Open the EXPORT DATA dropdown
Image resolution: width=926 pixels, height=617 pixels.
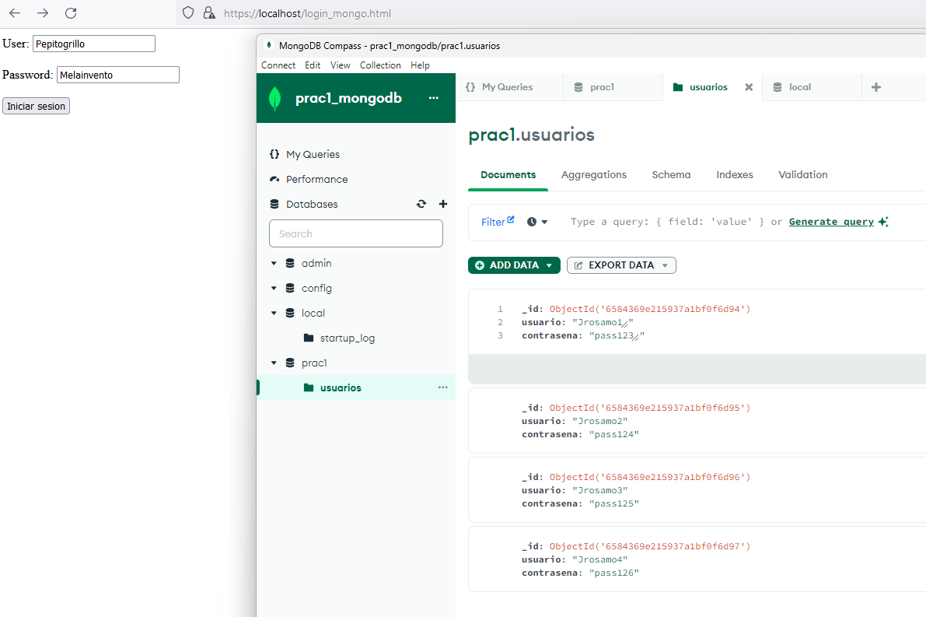coord(621,265)
